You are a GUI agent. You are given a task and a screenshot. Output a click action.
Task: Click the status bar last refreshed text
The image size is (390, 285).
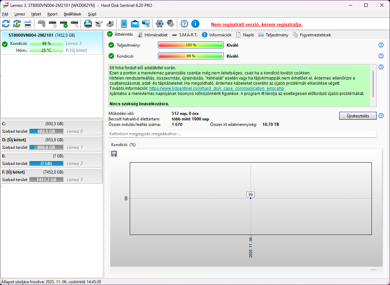pos(51,282)
